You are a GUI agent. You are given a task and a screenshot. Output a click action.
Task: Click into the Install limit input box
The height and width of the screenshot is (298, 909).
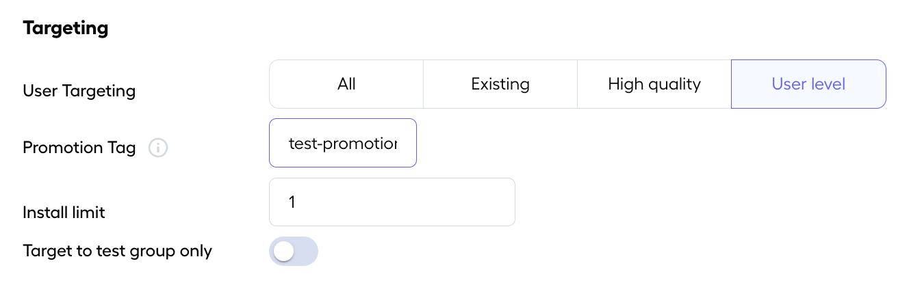392,202
